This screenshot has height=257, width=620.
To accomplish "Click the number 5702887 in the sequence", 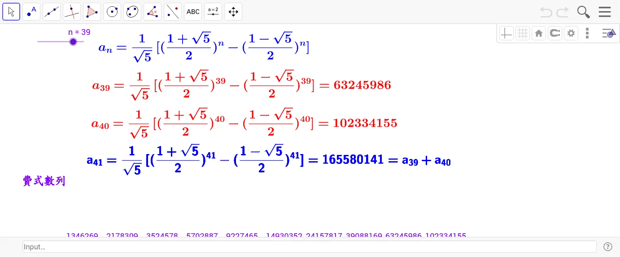I will click(x=202, y=235).
